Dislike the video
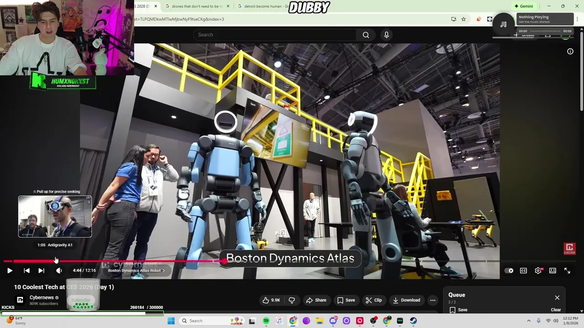 click(292, 300)
